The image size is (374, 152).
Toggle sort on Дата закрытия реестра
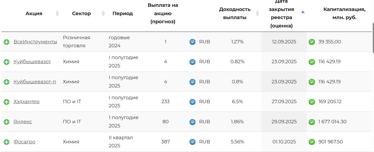coord(303,12)
